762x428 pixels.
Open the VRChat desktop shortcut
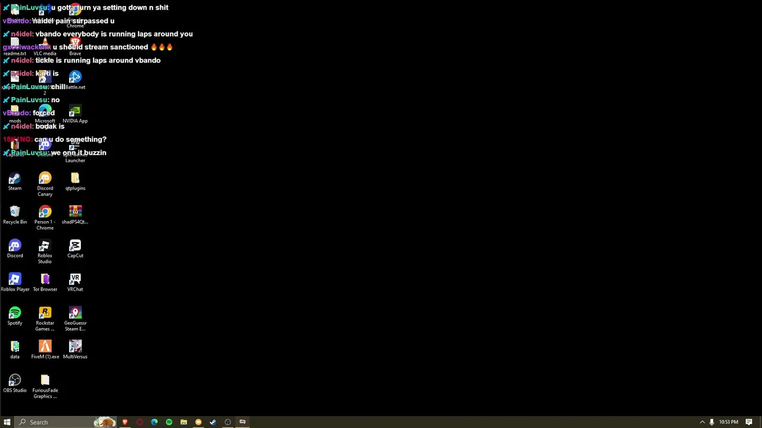point(75,283)
